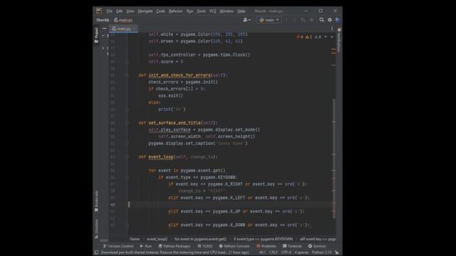Open Version Control tool window
Viewport: 456px width, 256px height.
[118, 246]
